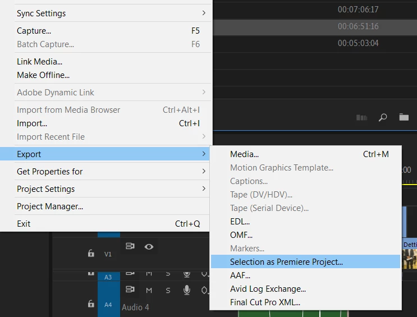Click Tape (DV/HDV)... export option
Viewport: 417px width, 317px height.
pyautogui.click(x=305, y=194)
